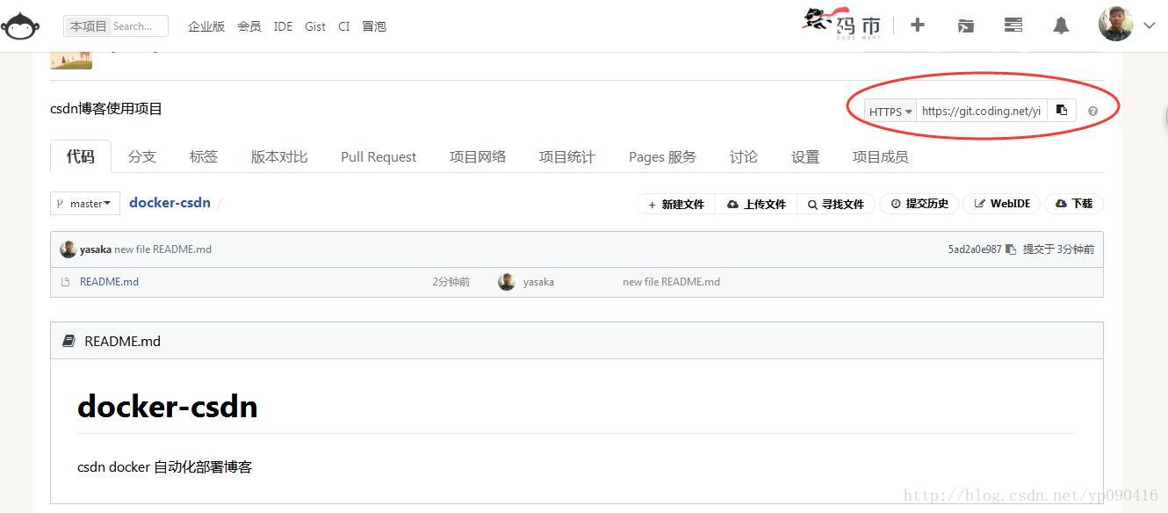Screen dimensions: 1168x513
Task: Open the Pages 服务 tab
Action: [x=662, y=156]
